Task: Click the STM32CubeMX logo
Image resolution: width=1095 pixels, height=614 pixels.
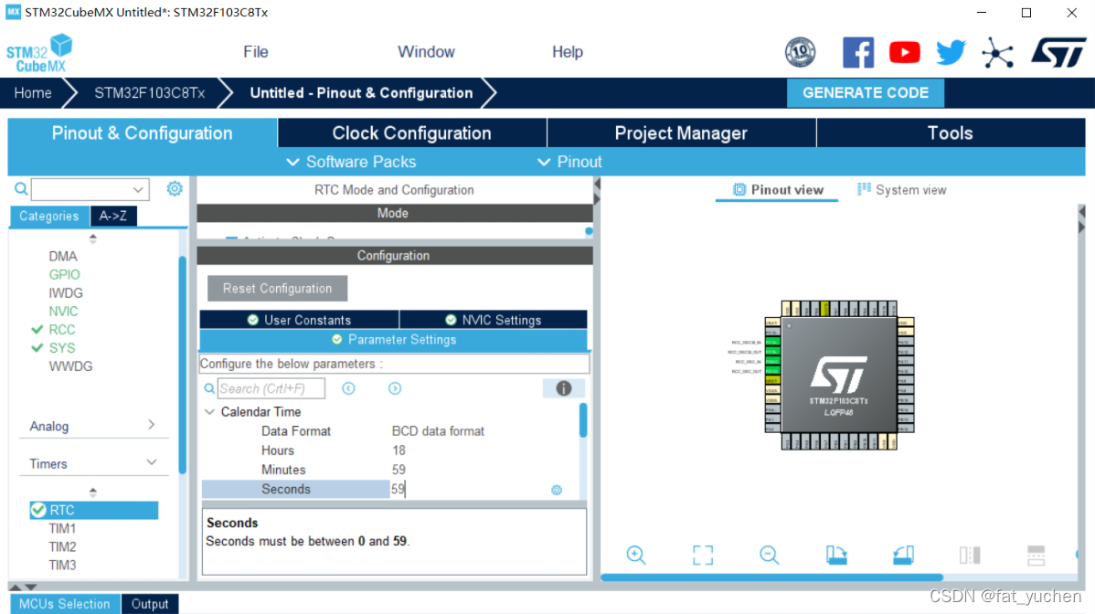Action: pyautogui.click(x=40, y=53)
